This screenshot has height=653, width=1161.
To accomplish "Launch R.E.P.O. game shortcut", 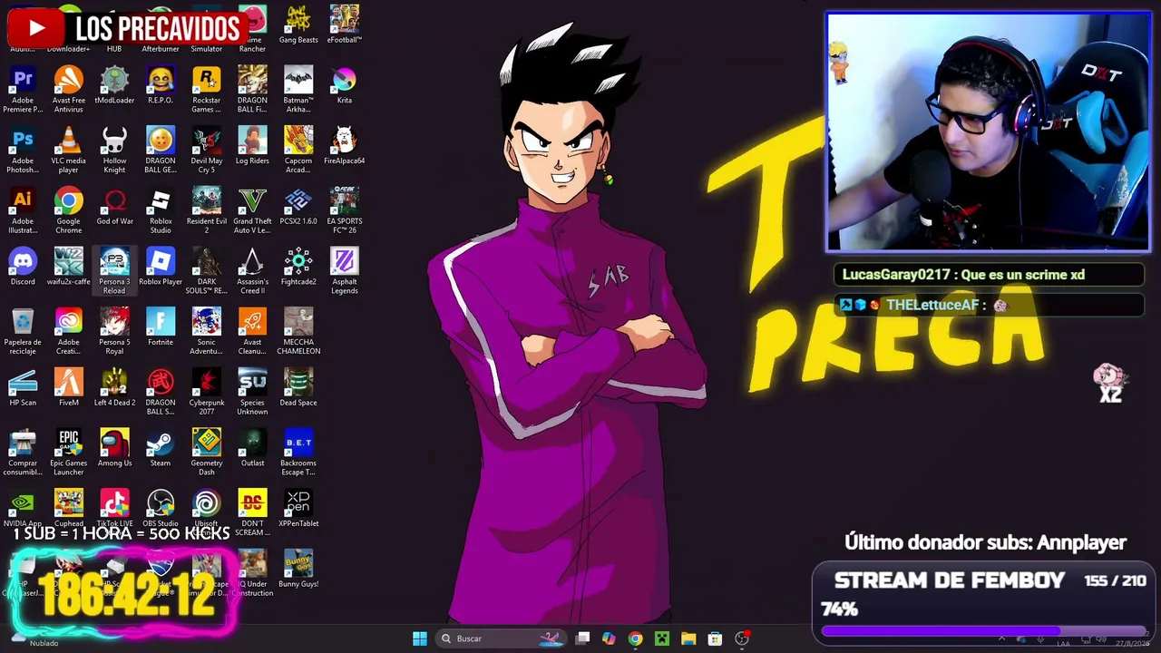I will tap(161, 85).
